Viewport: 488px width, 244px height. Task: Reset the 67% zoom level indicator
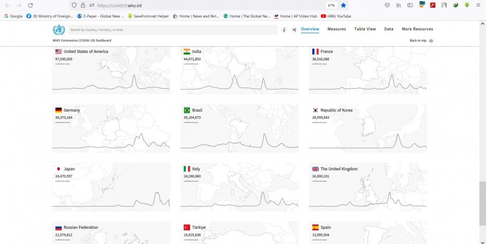(331, 5)
